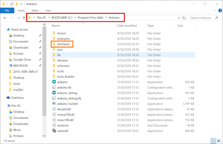Viewport: 223px width, 144px height.
Task: Click Program Files (x86) breadcrumb
Action: coord(91,18)
